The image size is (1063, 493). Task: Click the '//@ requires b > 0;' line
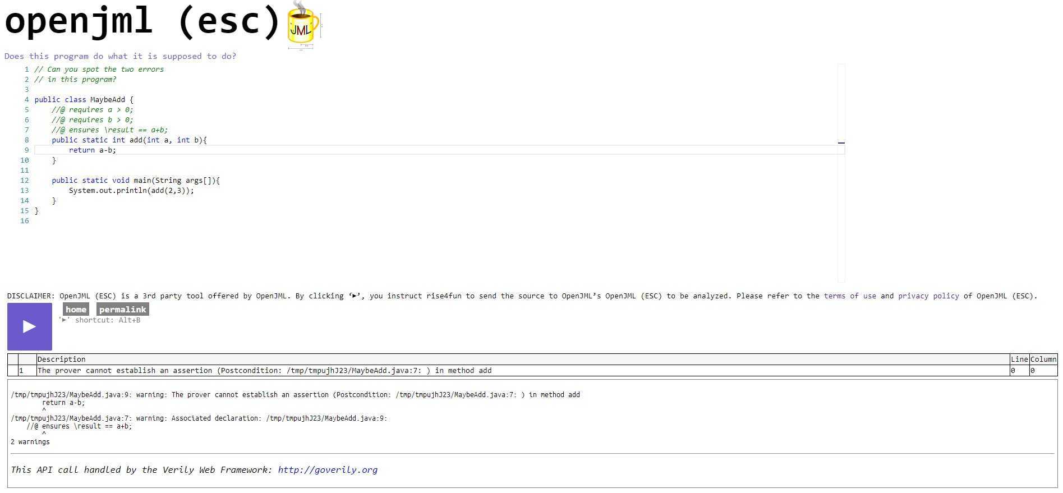(93, 120)
